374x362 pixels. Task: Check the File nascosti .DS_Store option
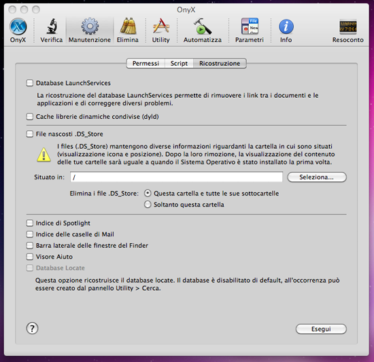tap(30, 134)
